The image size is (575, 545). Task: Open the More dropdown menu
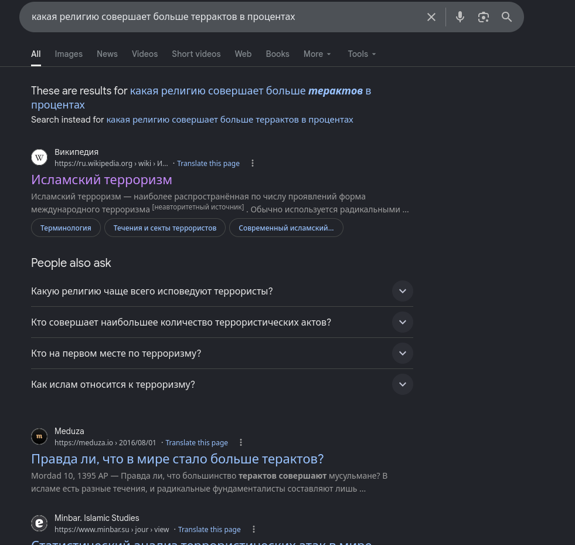click(x=317, y=54)
